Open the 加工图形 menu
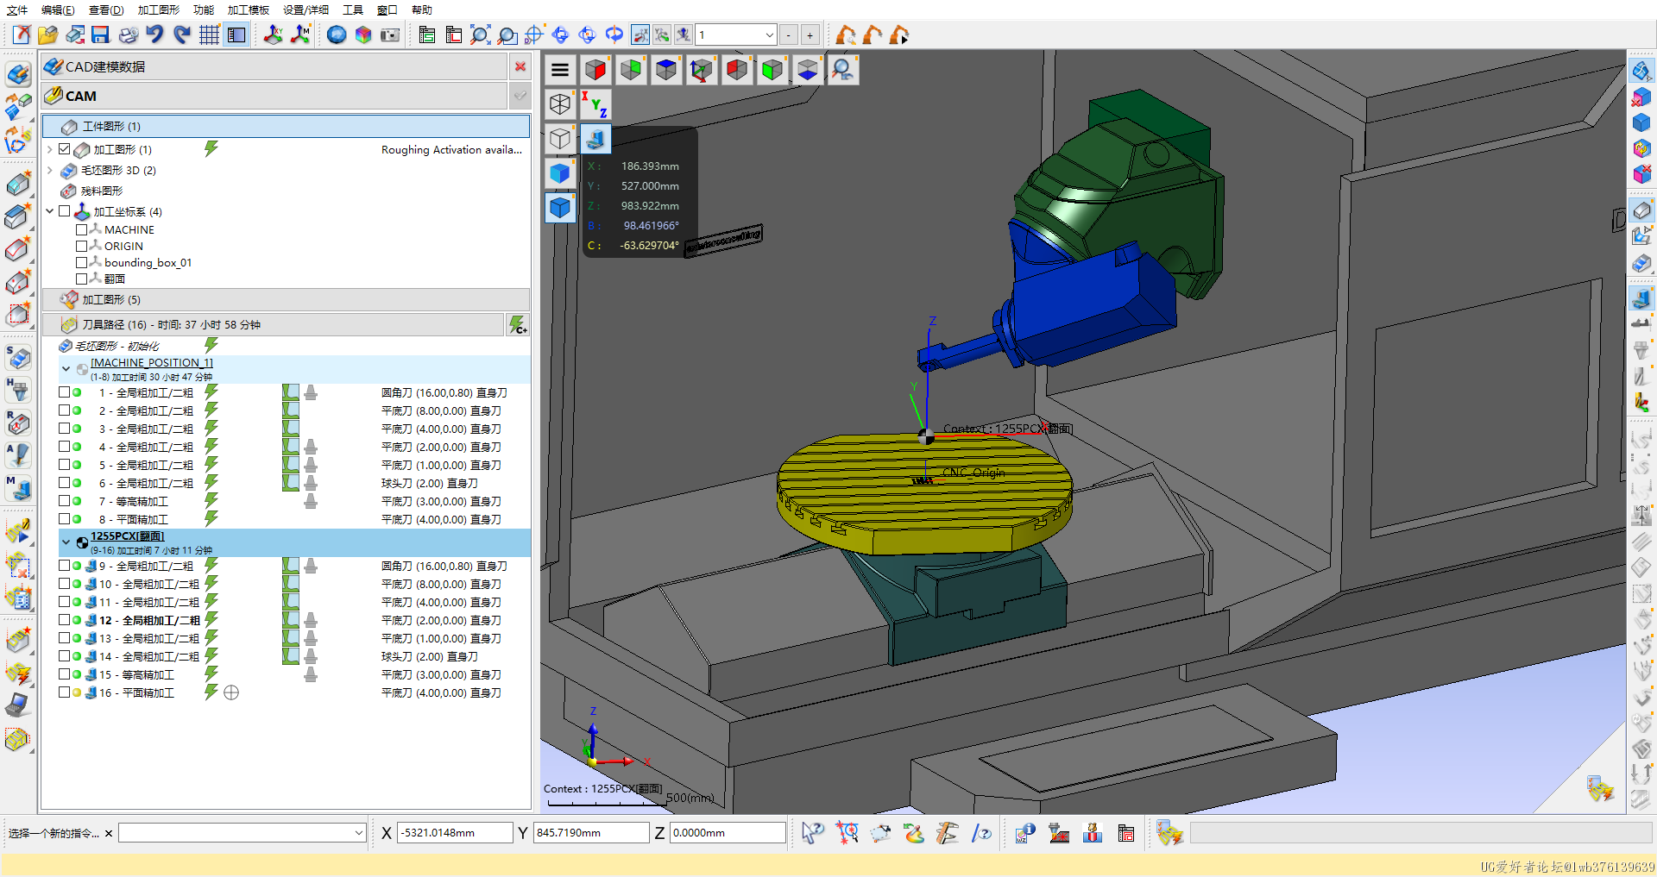 coord(159,9)
